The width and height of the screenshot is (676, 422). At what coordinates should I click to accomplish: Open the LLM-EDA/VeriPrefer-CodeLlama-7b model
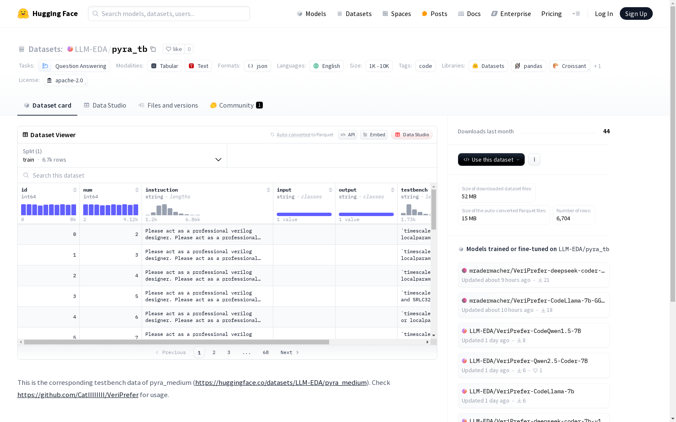point(534,395)
